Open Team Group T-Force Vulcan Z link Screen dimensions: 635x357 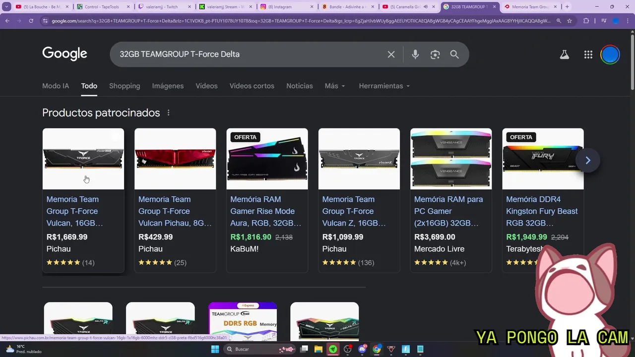[354, 211]
